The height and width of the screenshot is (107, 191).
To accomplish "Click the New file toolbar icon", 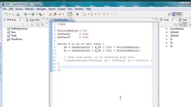I will [6, 14].
